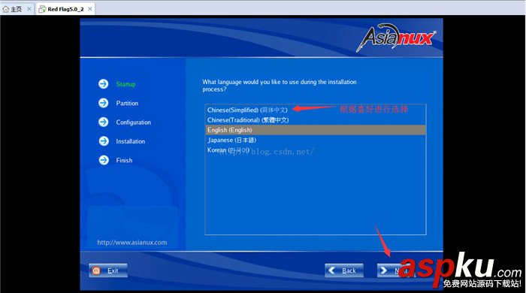Click the Exit button
Image resolution: width=526 pixels, height=293 pixels.
click(108, 270)
